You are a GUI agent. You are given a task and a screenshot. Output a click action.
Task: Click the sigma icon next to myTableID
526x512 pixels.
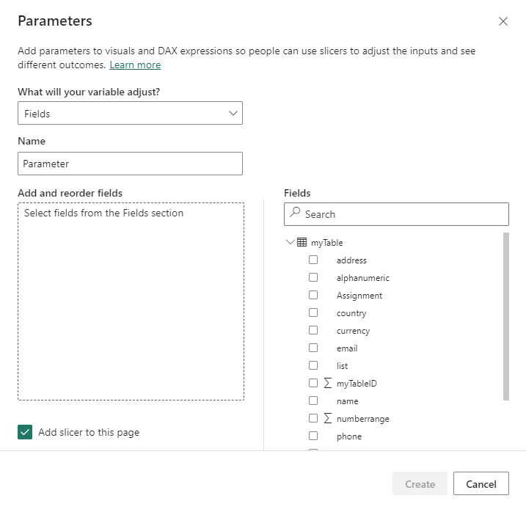(327, 383)
